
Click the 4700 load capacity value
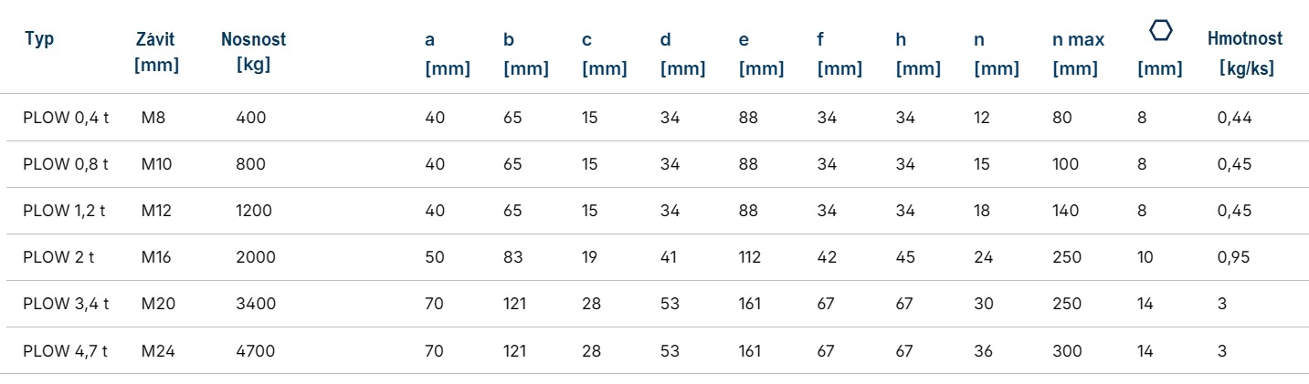tap(255, 350)
